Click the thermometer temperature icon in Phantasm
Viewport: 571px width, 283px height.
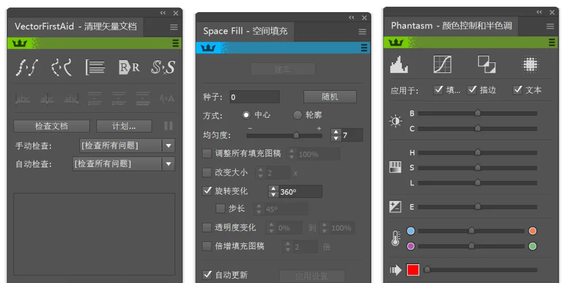pos(395,238)
